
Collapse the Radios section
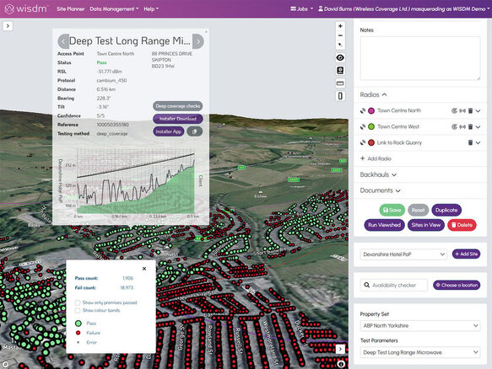point(373,94)
